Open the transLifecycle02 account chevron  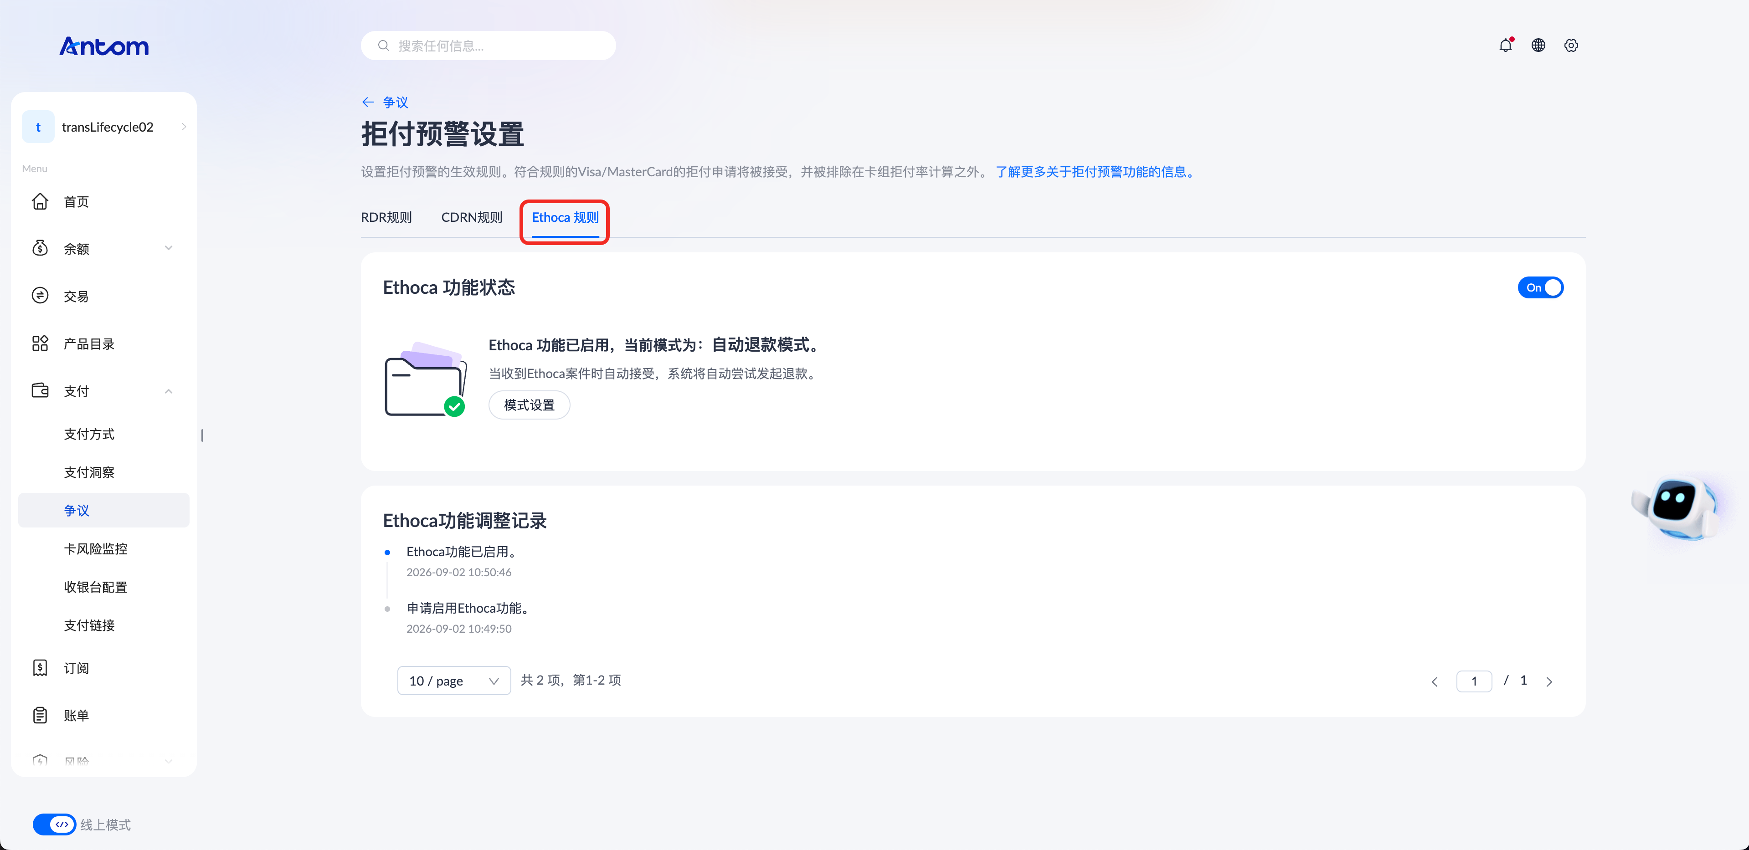[184, 127]
